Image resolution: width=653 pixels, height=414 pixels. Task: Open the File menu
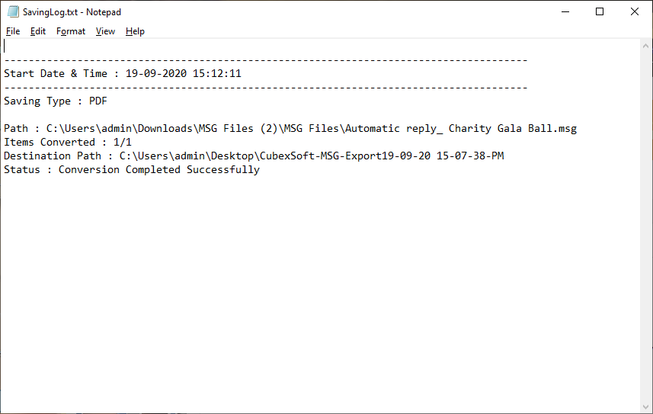pyautogui.click(x=13, y=31)
